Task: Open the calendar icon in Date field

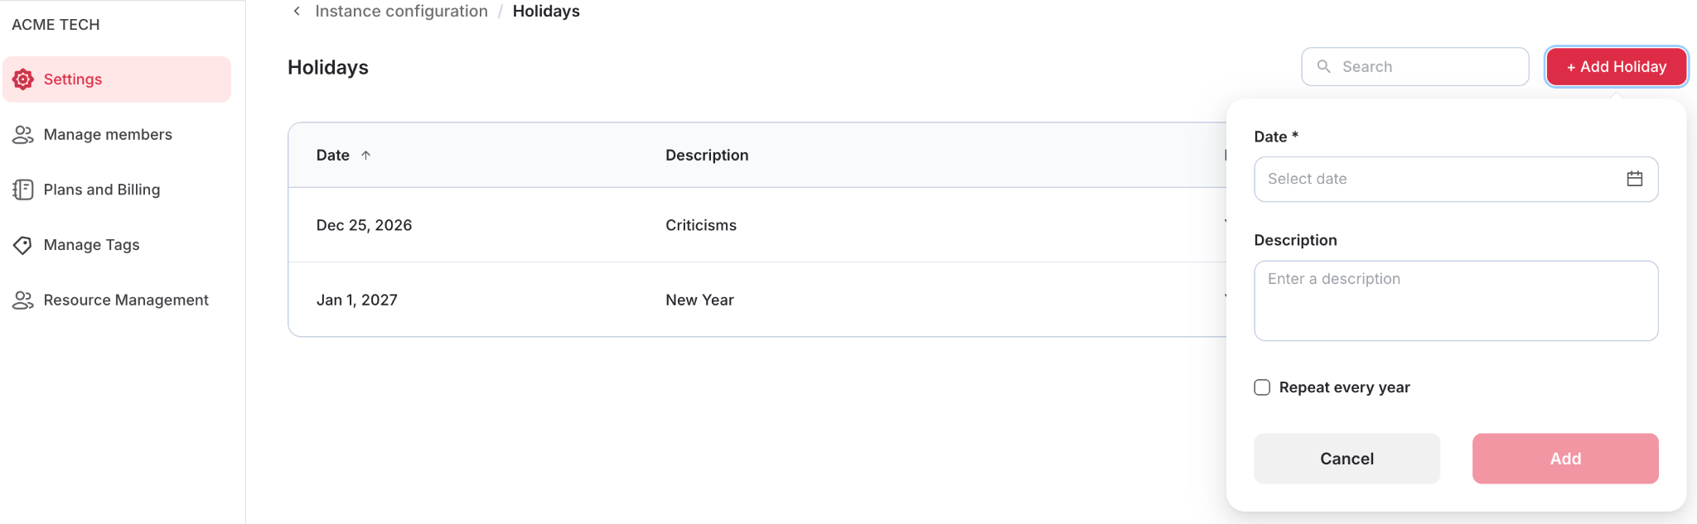Action: point(1634,179)
